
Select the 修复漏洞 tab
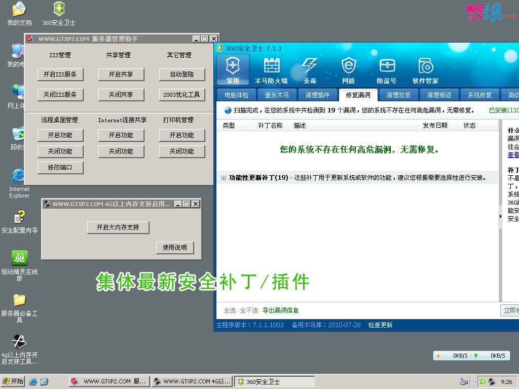[x=358, y=95]
